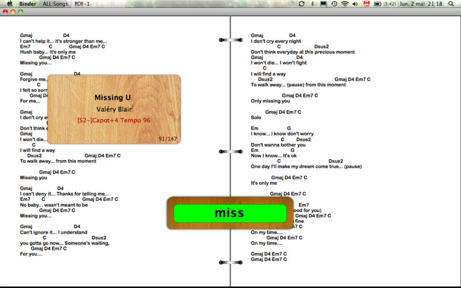Open the Apple menu
The image size is (461, 288).
9,4
